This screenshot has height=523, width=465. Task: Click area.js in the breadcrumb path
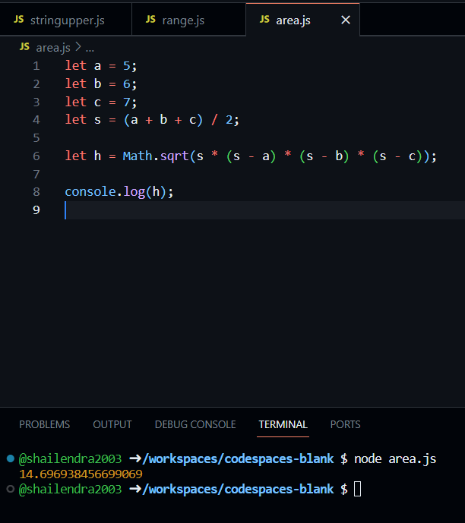pyautogui.click(x=53, y=48)
